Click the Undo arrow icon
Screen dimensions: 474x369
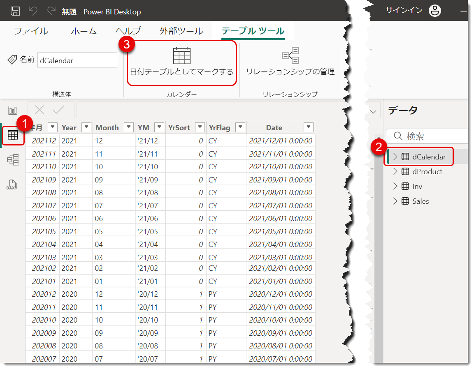pyautogui.click(x=33, y=11)
